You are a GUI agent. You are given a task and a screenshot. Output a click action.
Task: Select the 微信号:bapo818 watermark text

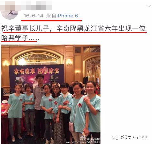[134, 137]
